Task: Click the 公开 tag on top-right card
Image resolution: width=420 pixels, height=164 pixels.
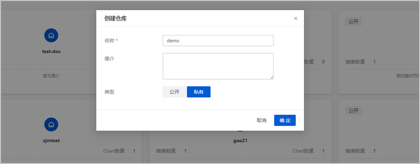Action: [x=353, y=22]
